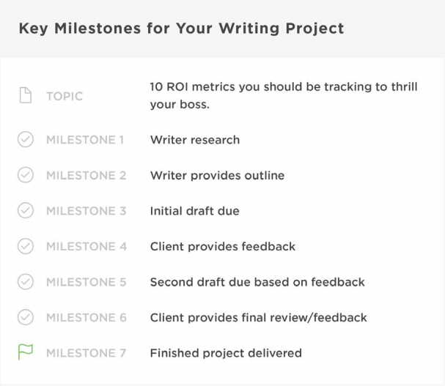Image resolution: width=445 pixels, height=386 pixels.
Task: Click the MILESTONE 7 label
Action: click(x=86, y=353)
